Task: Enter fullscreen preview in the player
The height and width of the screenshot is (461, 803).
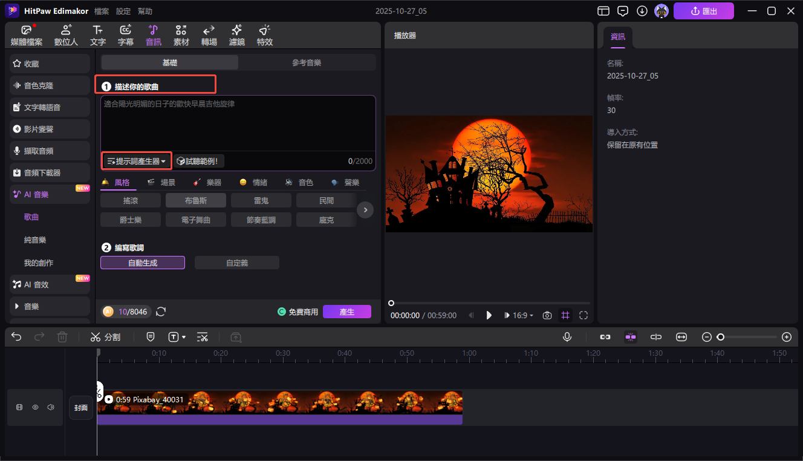Action: [x=583, y=315]
